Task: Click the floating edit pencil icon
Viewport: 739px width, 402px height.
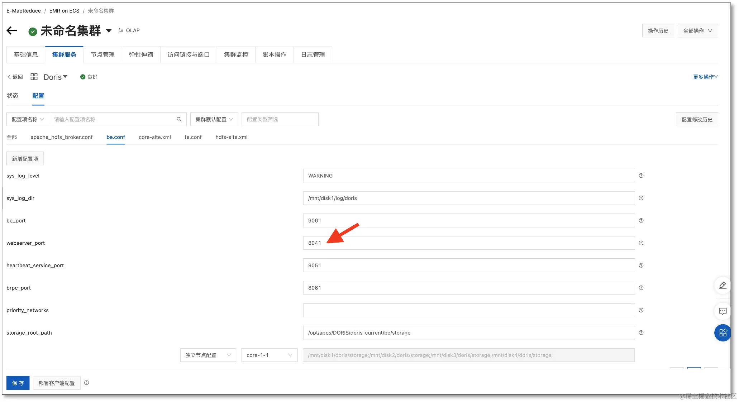Action: click(x=723, y=286)
